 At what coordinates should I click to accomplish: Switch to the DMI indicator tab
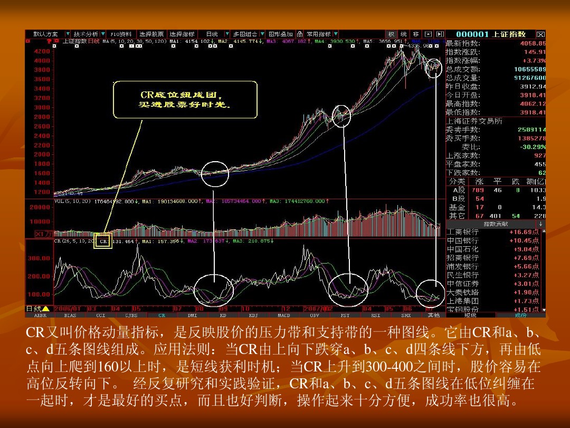(x=192, y=315)
